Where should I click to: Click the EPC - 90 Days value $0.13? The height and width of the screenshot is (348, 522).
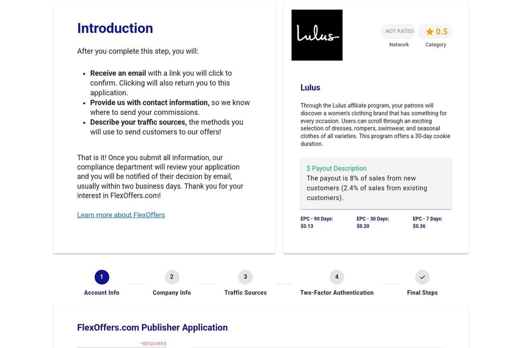[x=307, y=226]
